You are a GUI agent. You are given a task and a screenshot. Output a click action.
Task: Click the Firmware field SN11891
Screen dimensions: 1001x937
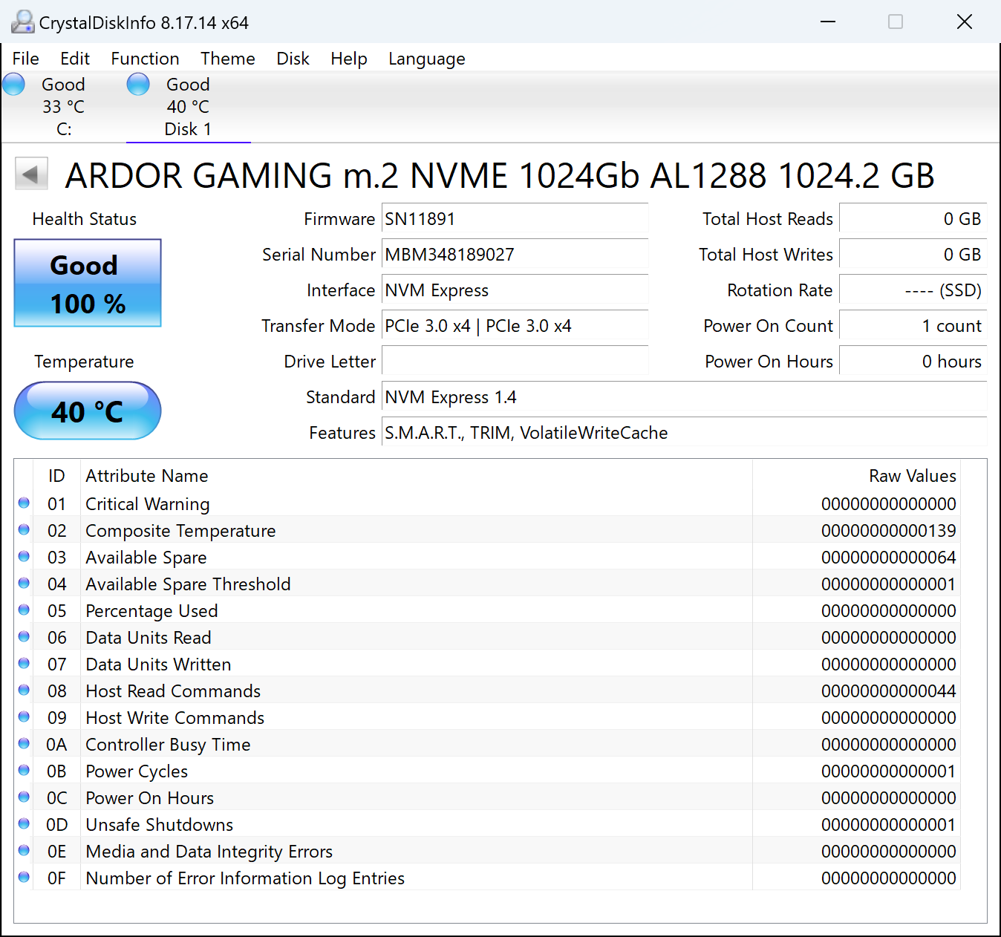(515, 219)
